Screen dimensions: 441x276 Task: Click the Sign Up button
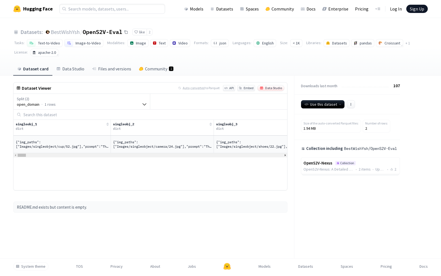417,9
